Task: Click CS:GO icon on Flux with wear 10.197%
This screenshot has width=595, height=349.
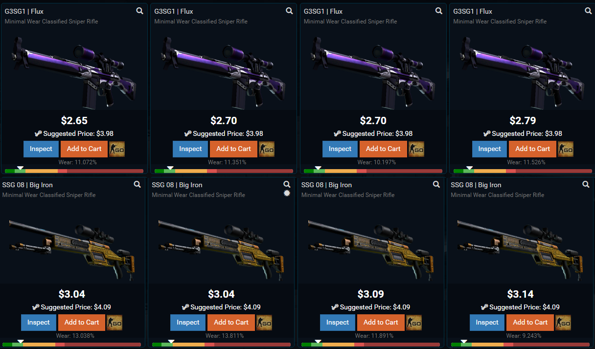Action: [416, 149]
